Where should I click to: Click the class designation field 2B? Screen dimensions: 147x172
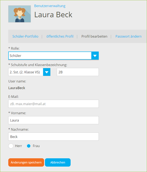[x=78, y=72]
